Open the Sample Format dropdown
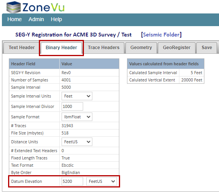Screen dimensions: 219x194 coord(77,117)
